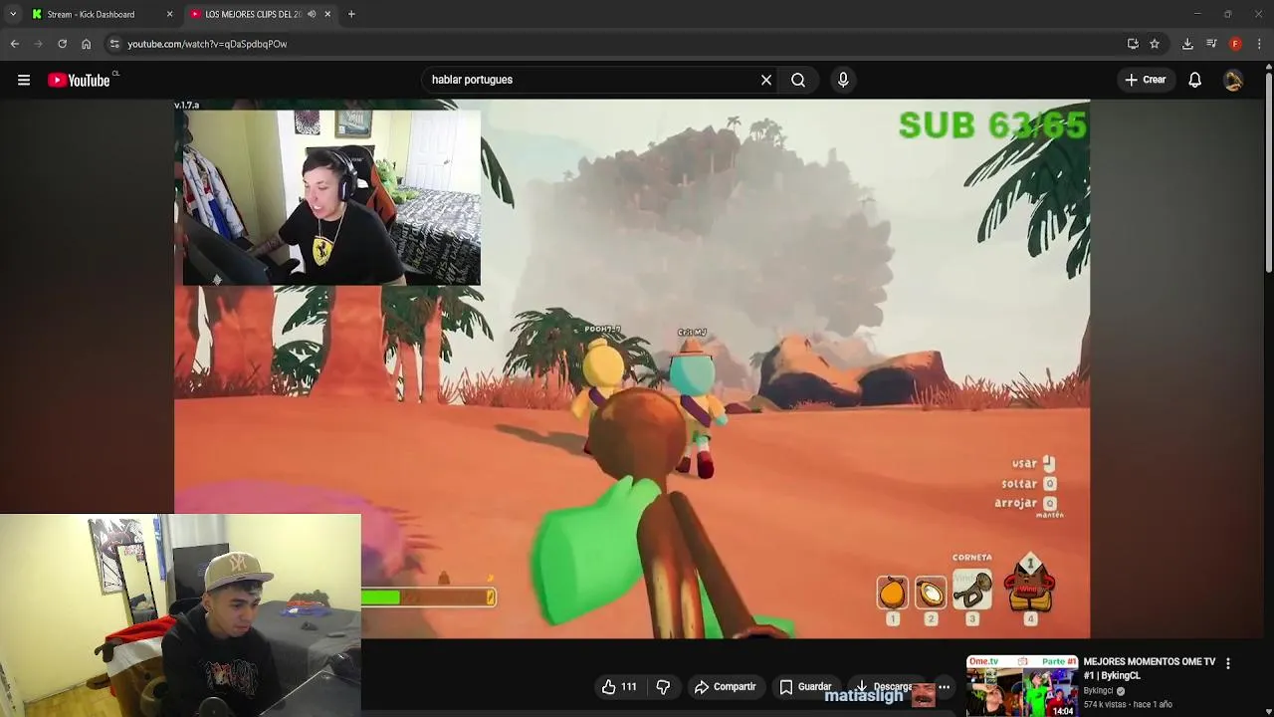Image resolution: width=1274 pixels, height=717 pixels.
Task: Clear the search box with the X
Action: [766, 80]
